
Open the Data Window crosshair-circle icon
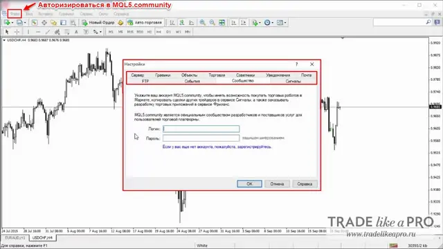44,23
